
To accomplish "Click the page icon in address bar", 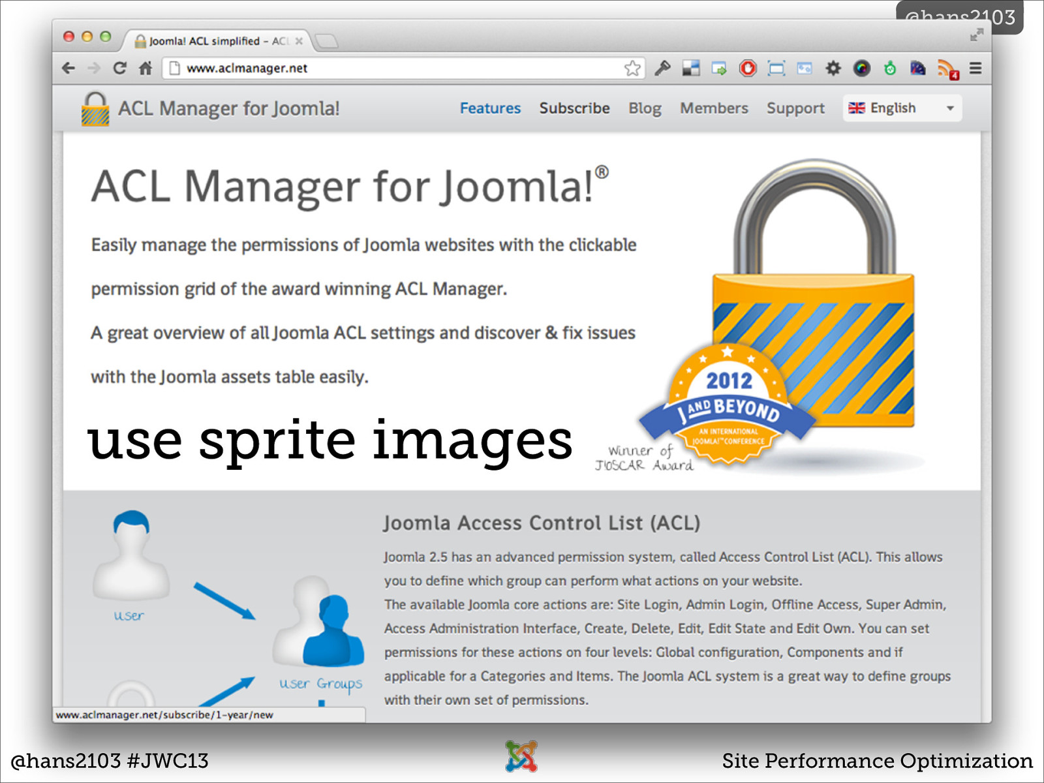I will tap(174, 68).
